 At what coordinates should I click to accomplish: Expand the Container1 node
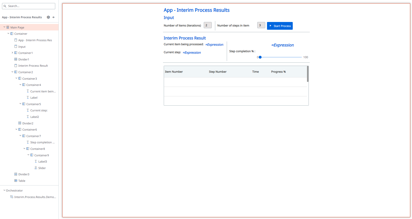point(12,53)
